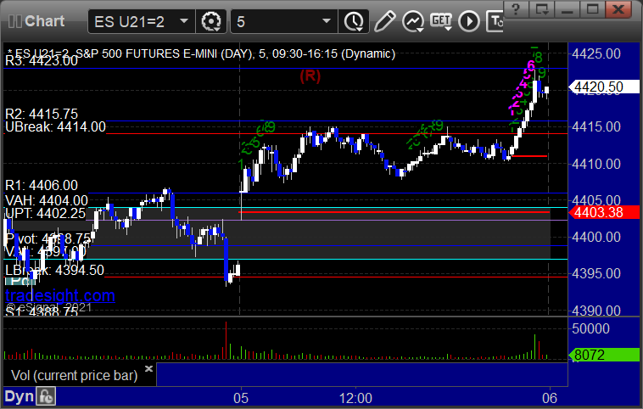This screenshot has height=409, width=643.
Task: Click the LBreak: 4394.50 label
Action: (x=54, y=270)
